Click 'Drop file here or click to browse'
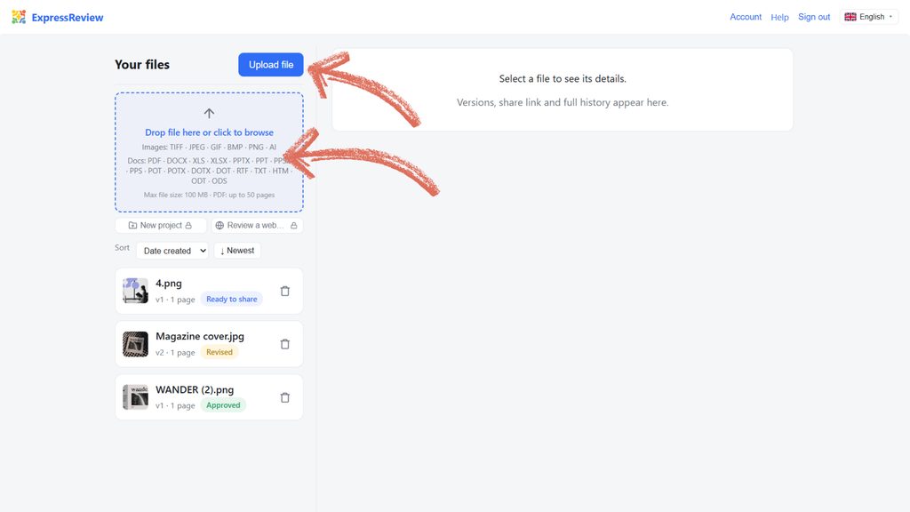This screenshot has height=512, width=910. [209, 132]
